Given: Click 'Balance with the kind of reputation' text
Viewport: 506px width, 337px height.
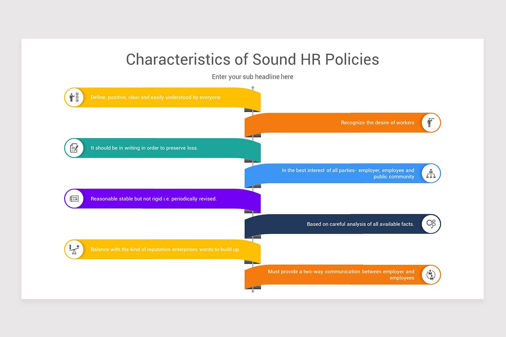Looking at the screenshot, I should tap(132, 249).
